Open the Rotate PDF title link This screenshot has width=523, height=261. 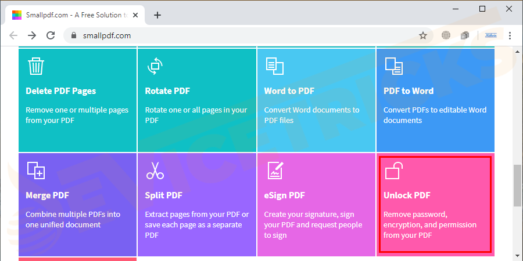tap(167, 91)
